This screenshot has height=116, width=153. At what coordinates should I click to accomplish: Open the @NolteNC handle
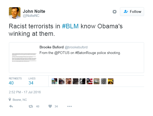click(31, 16)
